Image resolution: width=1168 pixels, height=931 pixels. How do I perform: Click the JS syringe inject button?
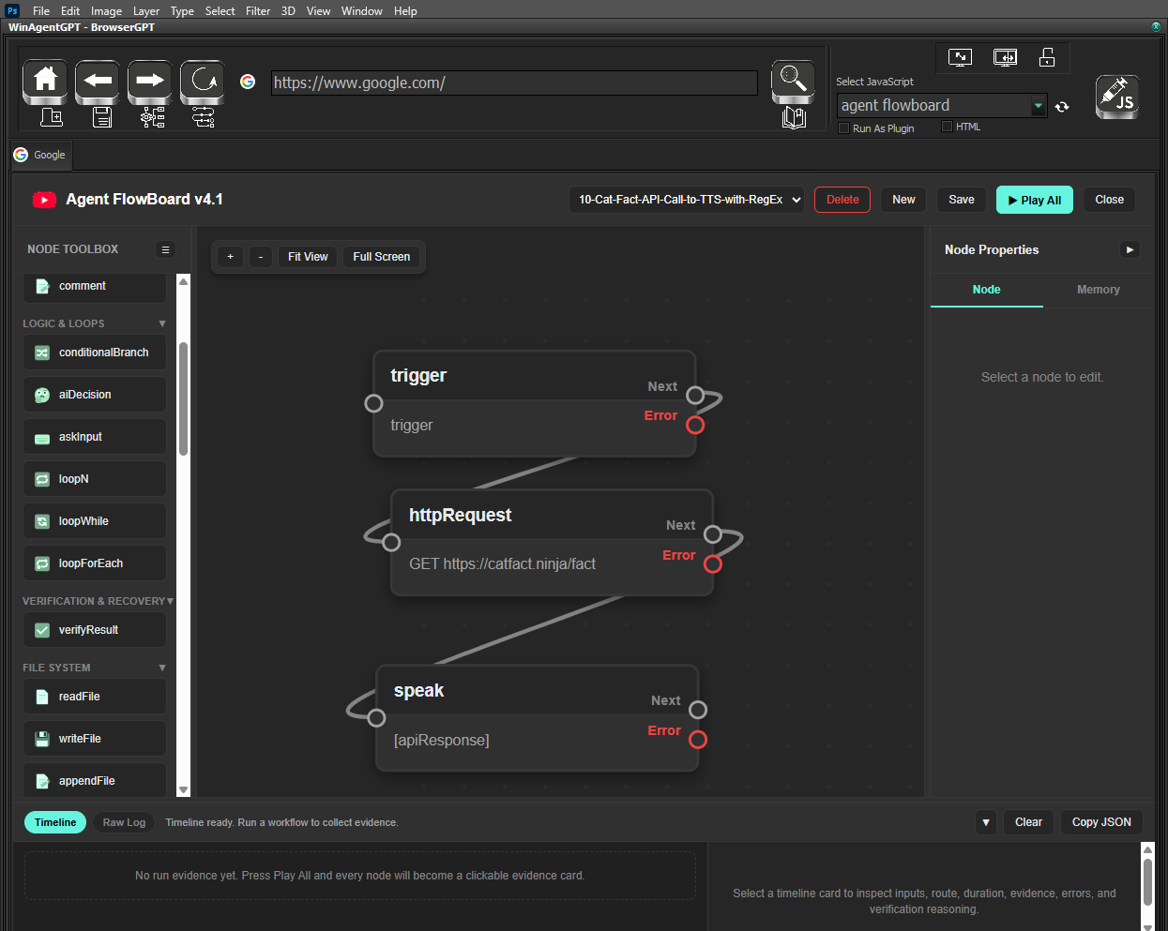1117,98
